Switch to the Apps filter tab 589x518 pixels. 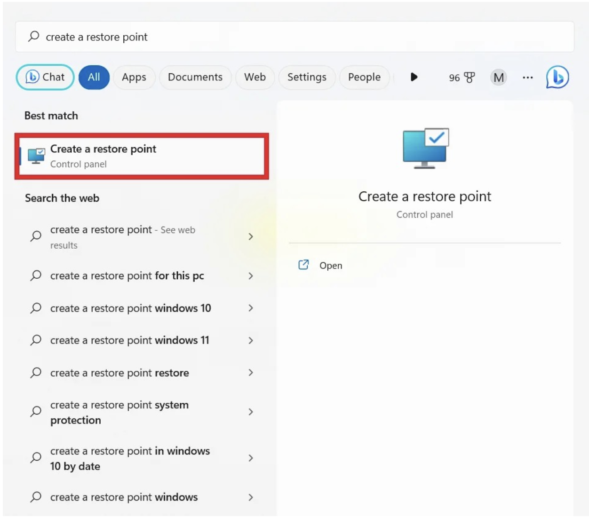[134, 78]
